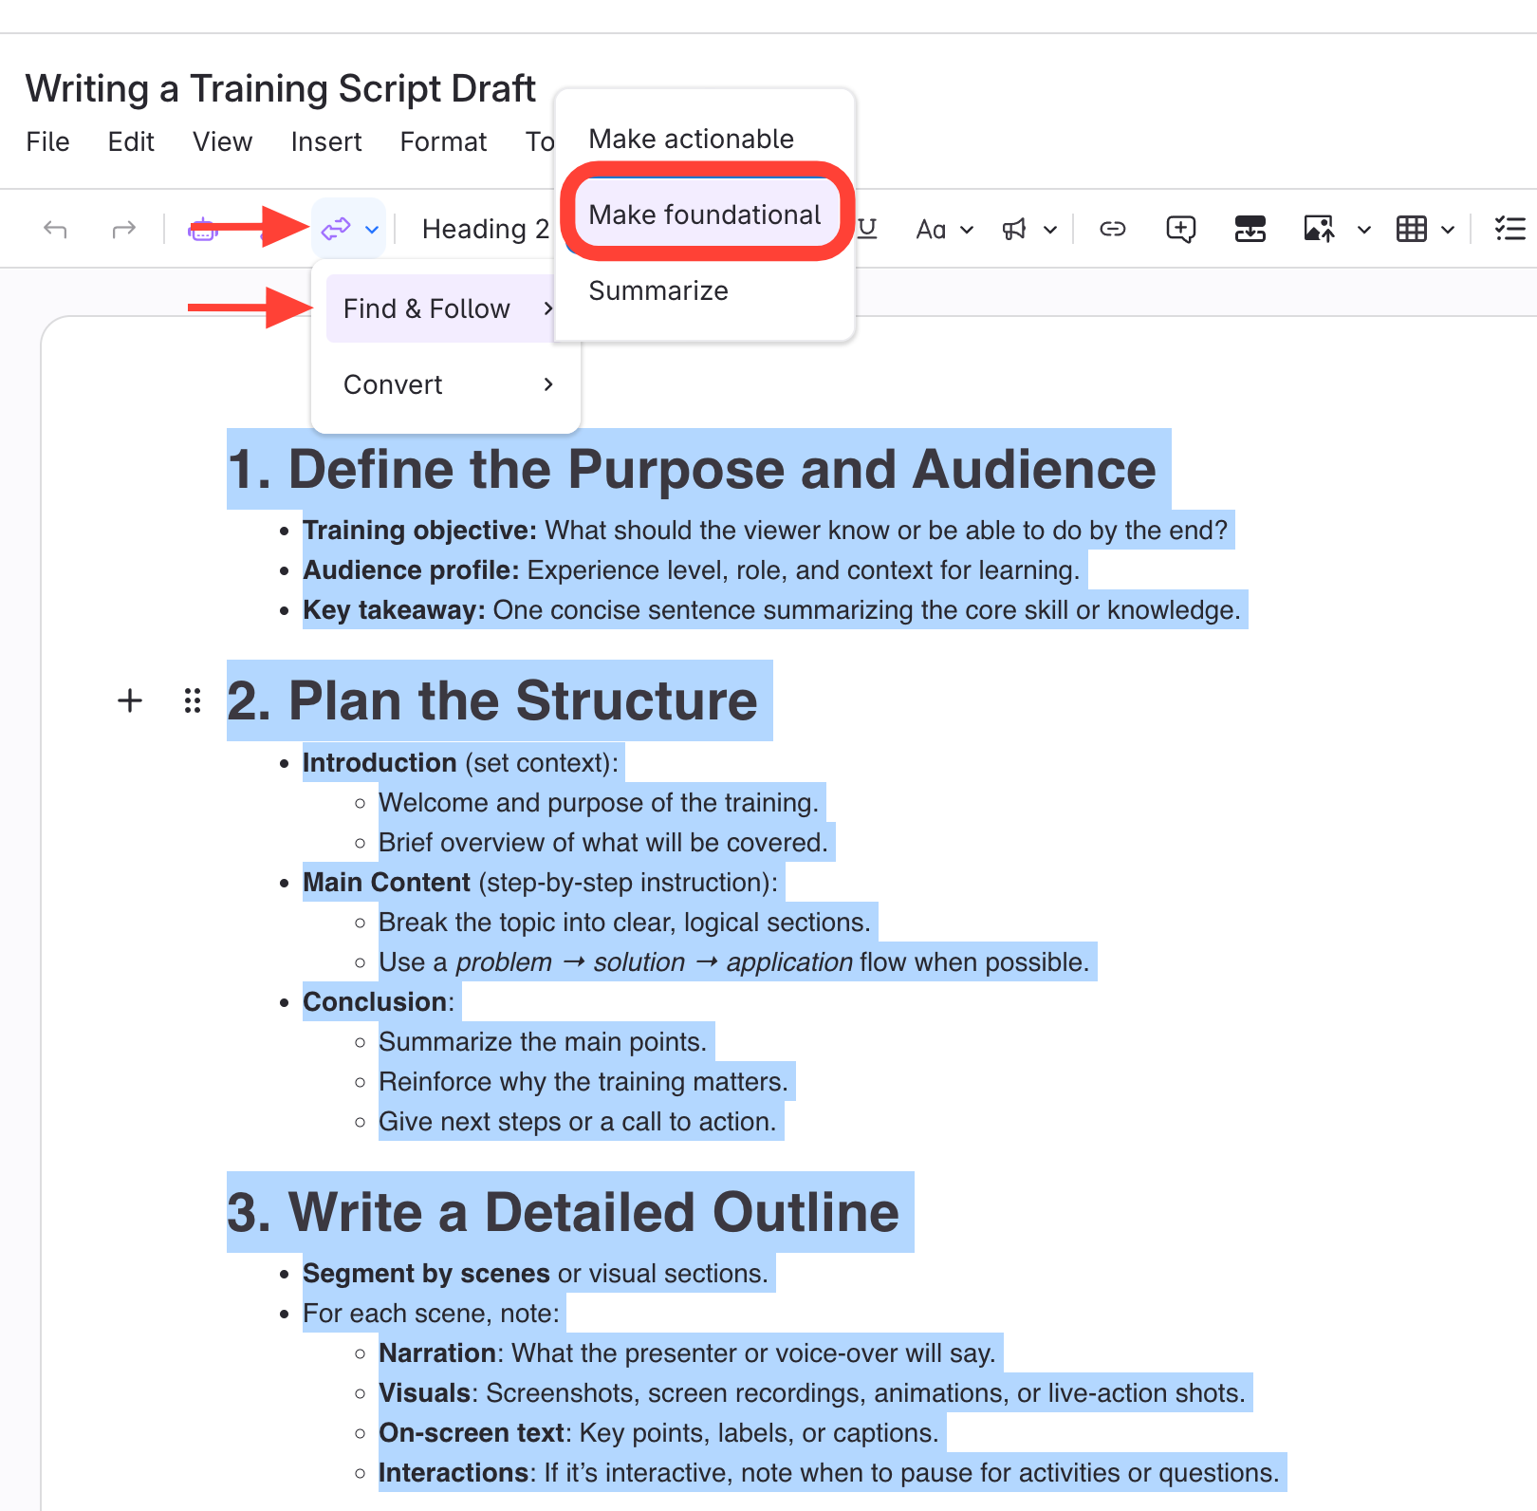The height and width of the screenshot is (1511, 1537).
Task: Open the table options dropdown arrow
Action: [x=1448, y=230]
